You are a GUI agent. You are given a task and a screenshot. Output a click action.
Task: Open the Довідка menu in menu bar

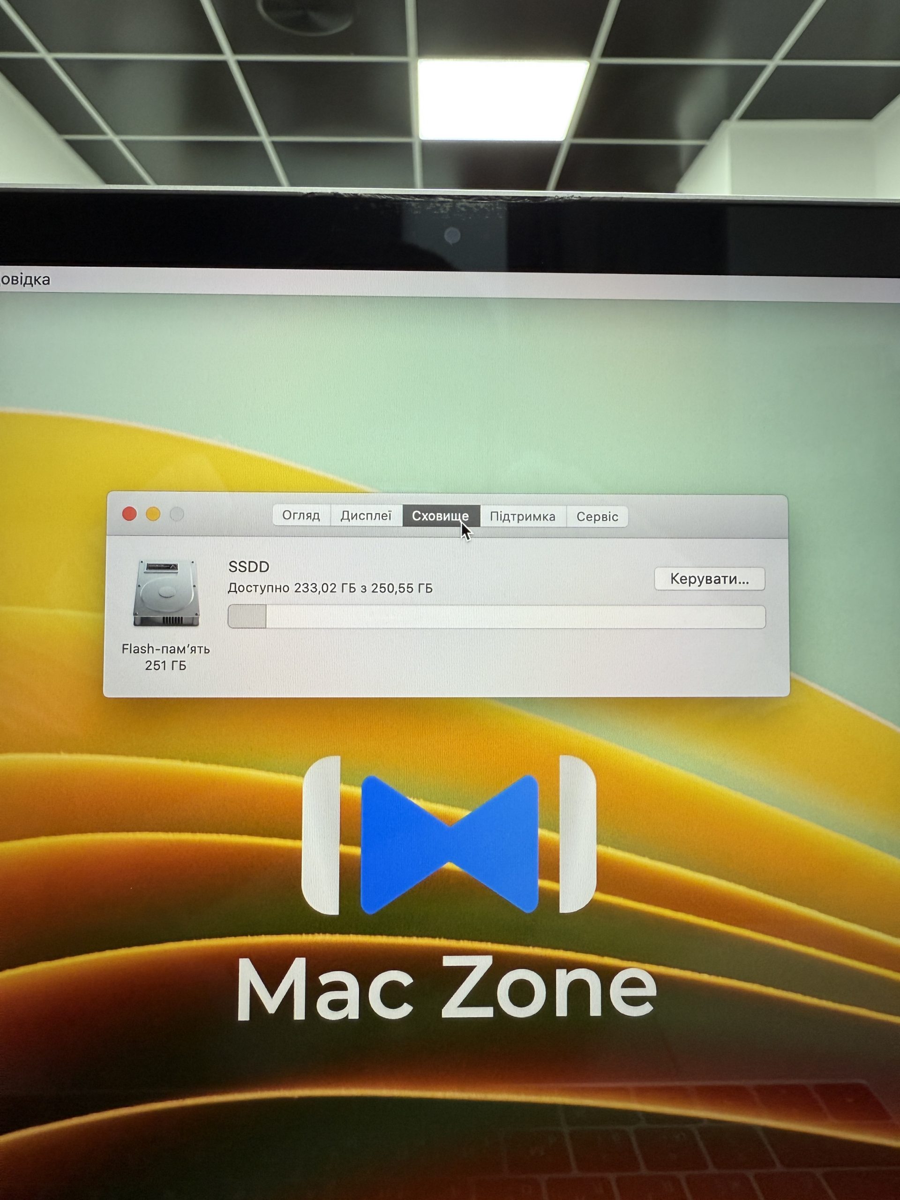[24, 280]
